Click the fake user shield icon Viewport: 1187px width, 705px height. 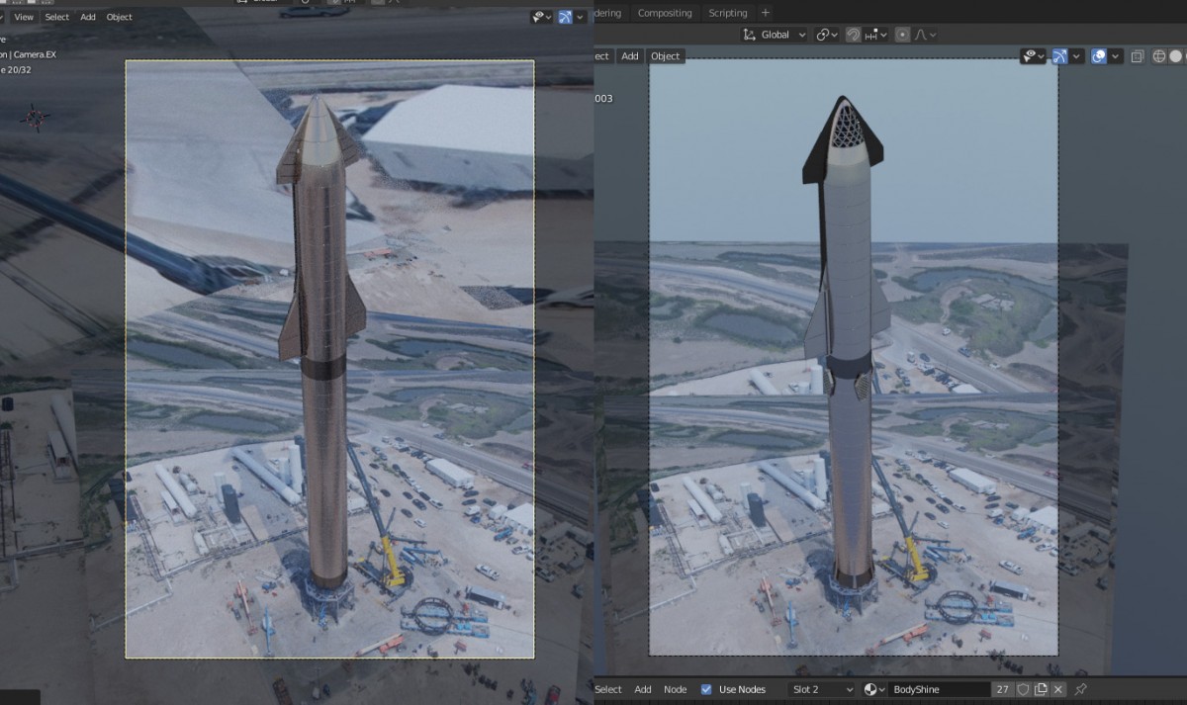[1024, 689]
